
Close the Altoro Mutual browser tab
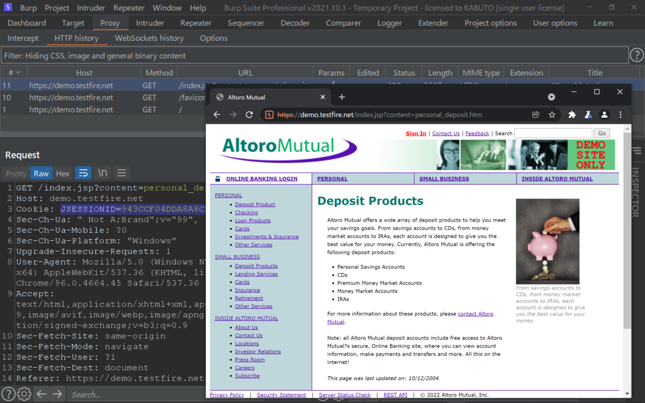pos(322,97)
